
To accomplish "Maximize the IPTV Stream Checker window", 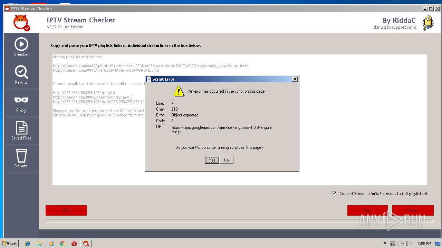I will coord(431,9).
